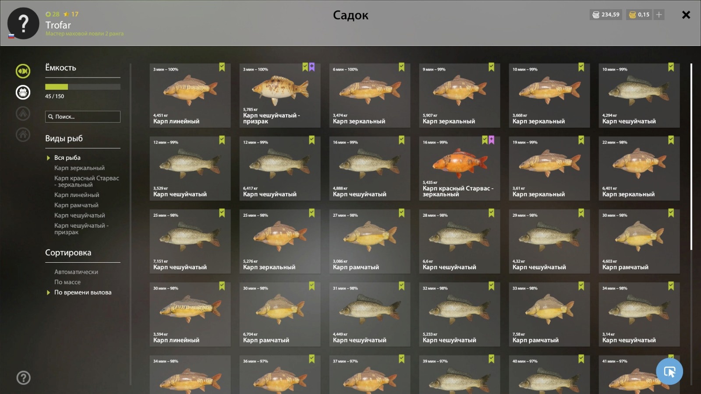Sort fish По массе
The height and width of the screenshot is (394, 701).
(x=67, y=282)
